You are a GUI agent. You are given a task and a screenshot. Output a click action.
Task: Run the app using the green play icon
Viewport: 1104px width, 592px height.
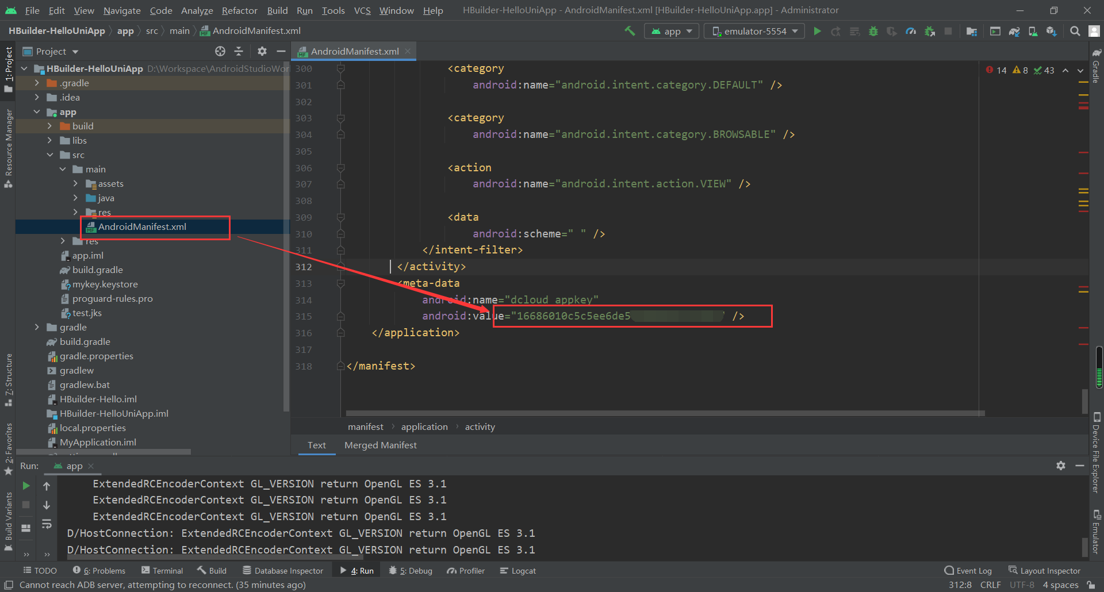pyautogui.click(x=817, y=31)
